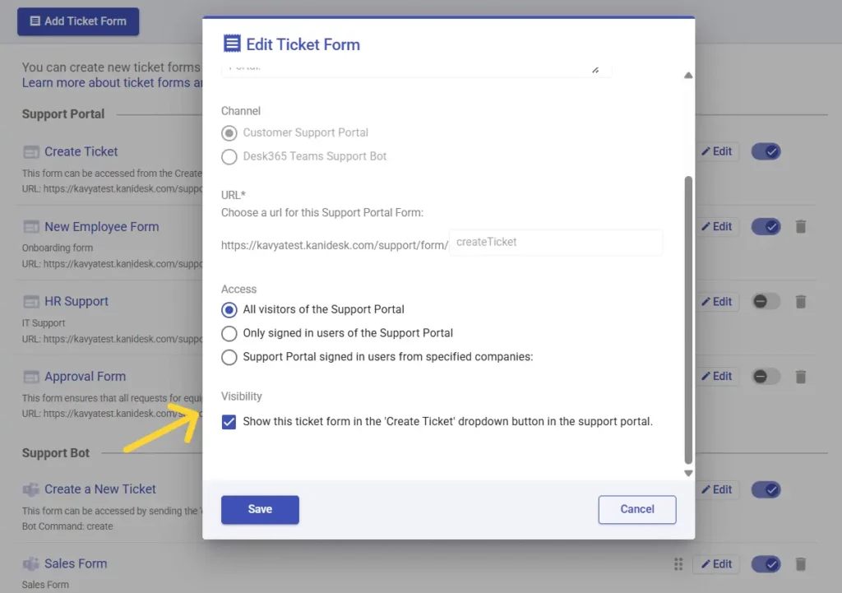The height and width of the screenshot is (593, 842).
Task: Click the Approval Form list icon
Action: pyautogui.click(x=31, y=377)
